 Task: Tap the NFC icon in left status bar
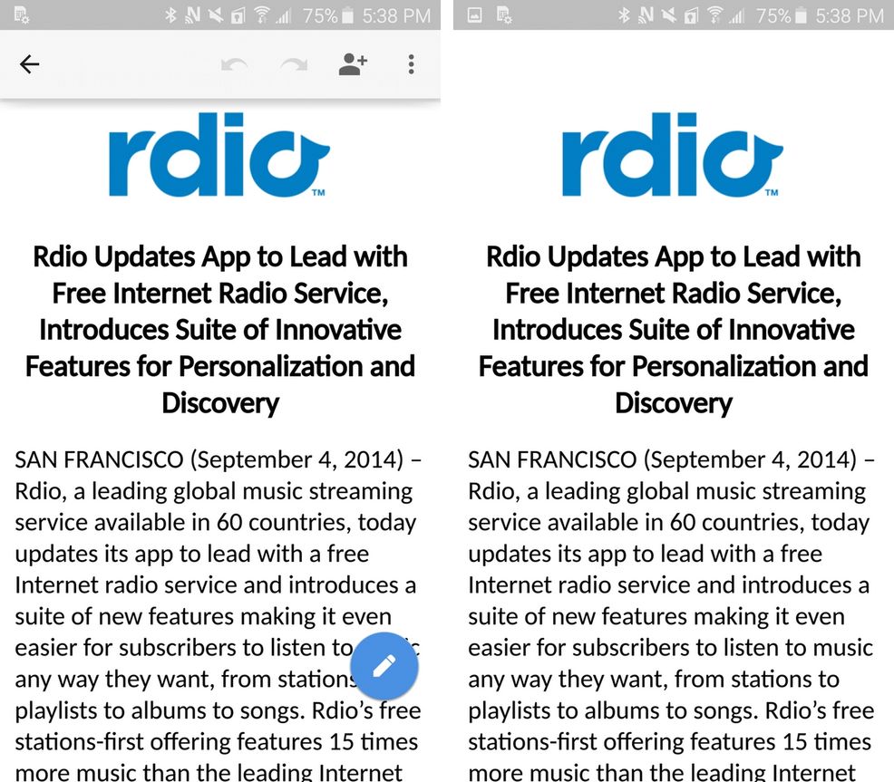coord(193,15)
